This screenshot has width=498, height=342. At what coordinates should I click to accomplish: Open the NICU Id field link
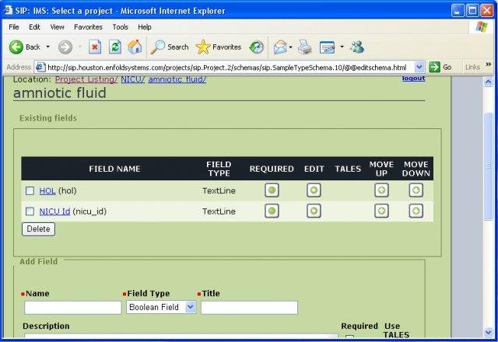54,211
